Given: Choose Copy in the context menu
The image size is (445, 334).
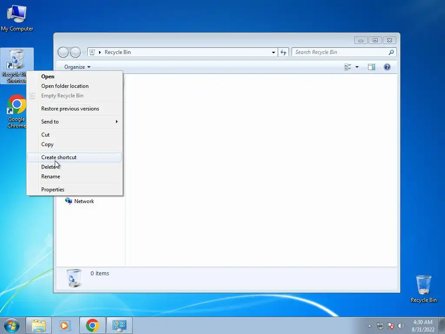Looking at the screenshot, I should [75, 144].
